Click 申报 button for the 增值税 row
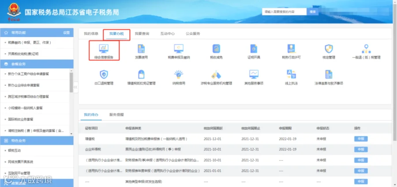397x187 pixels. tap(361, 139)
